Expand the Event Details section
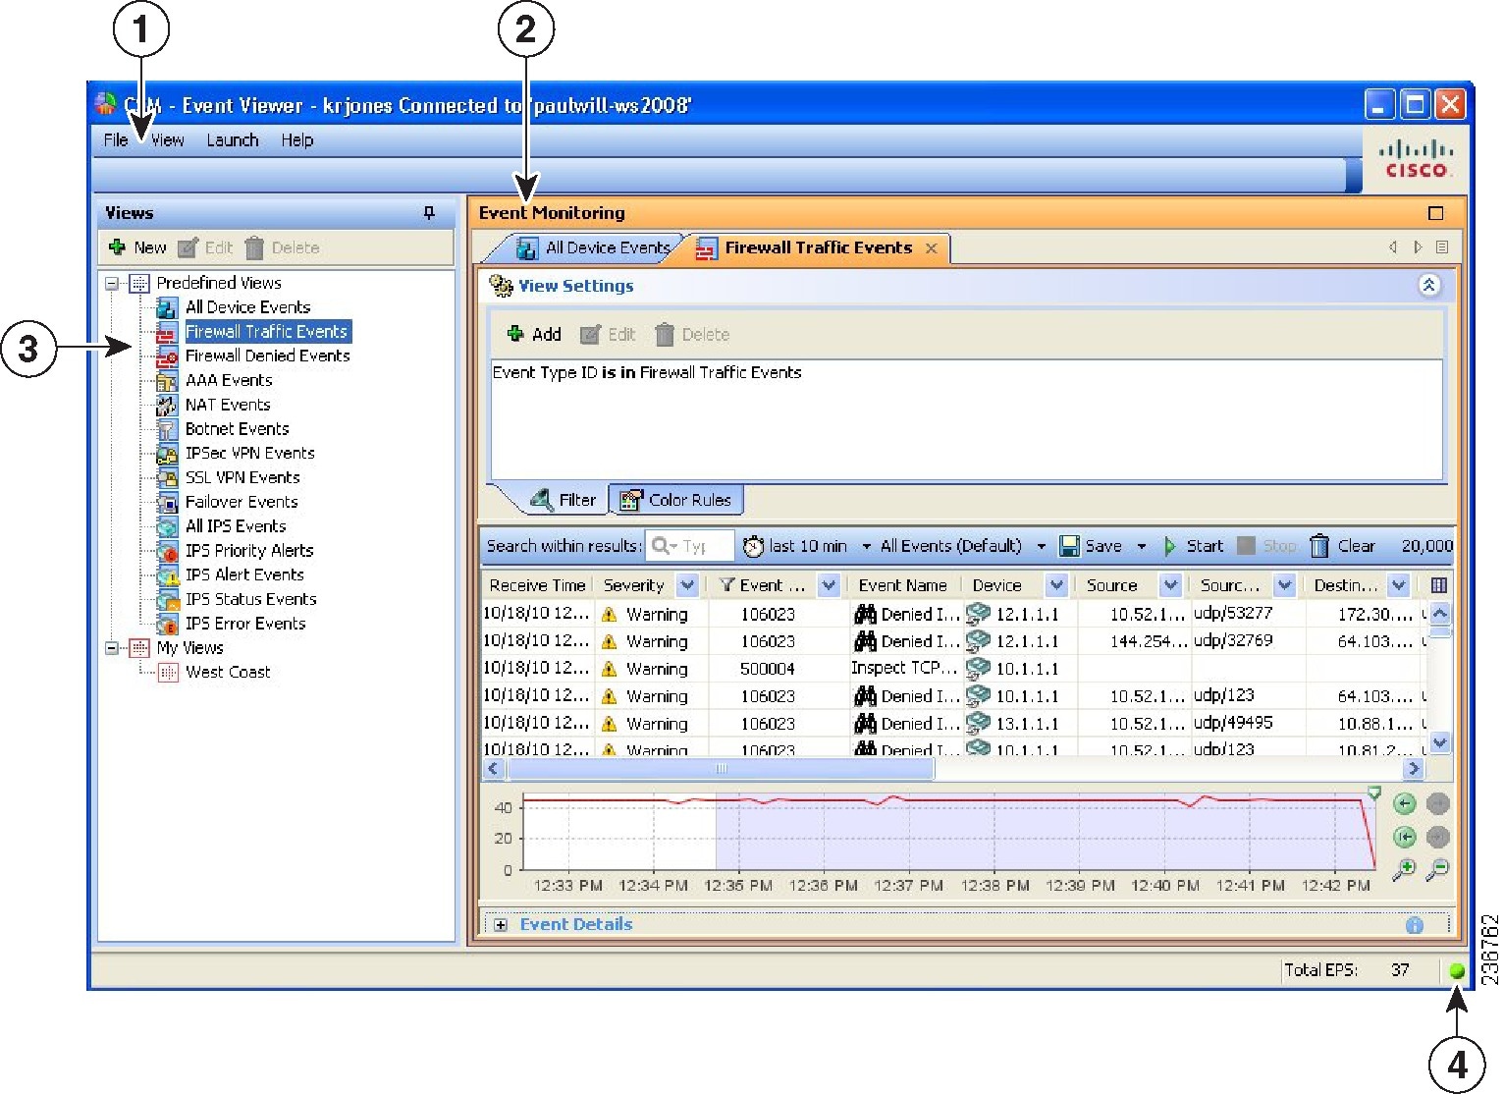1504x1094 pixels. (501, 925)
